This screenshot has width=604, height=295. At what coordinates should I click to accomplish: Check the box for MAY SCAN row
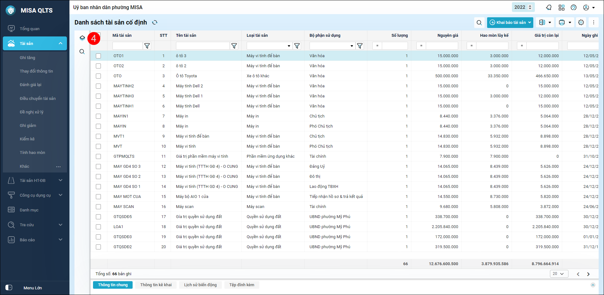pyautogui.click(x=98, y=207)
